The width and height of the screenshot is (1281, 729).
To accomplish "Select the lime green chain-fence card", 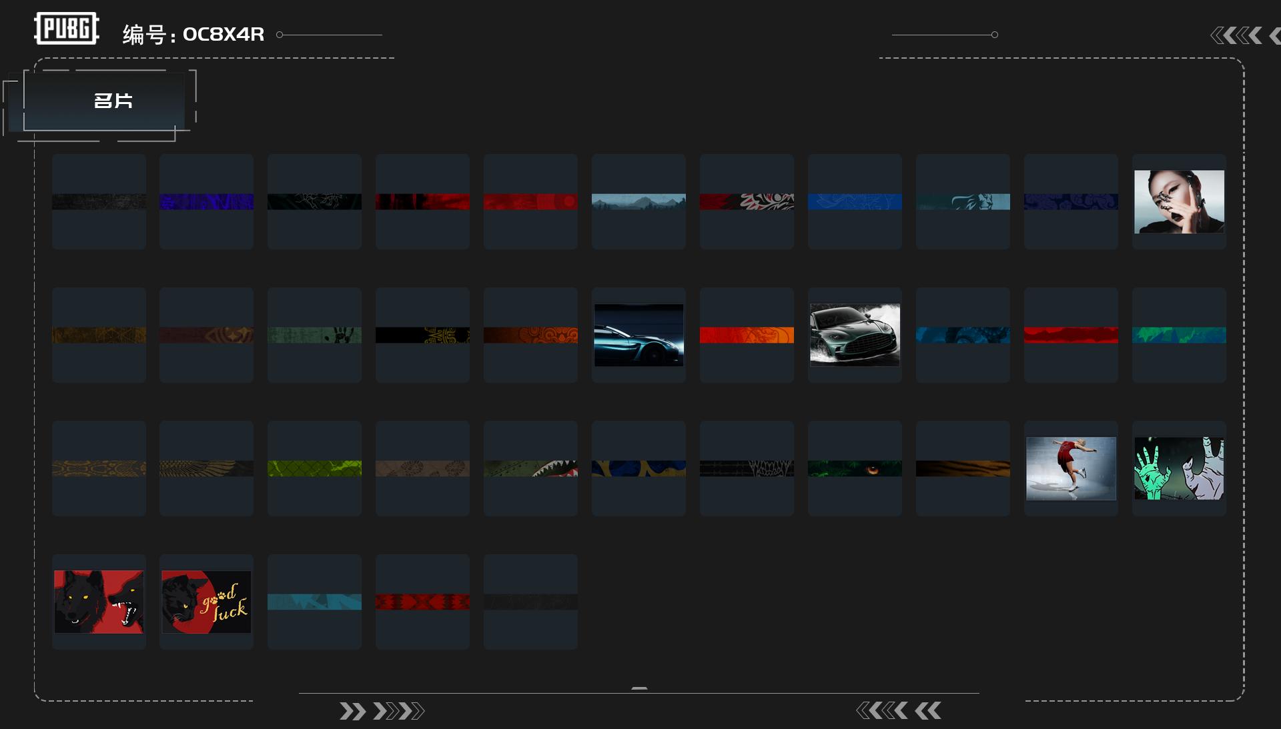I will tap(314, 468).
